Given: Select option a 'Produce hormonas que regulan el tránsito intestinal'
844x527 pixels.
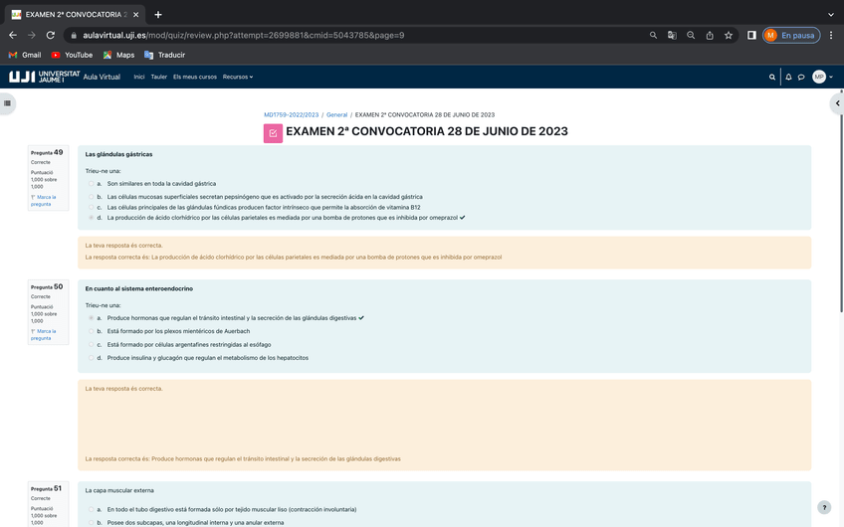Looking at the screenshot, I should (91, 318).
